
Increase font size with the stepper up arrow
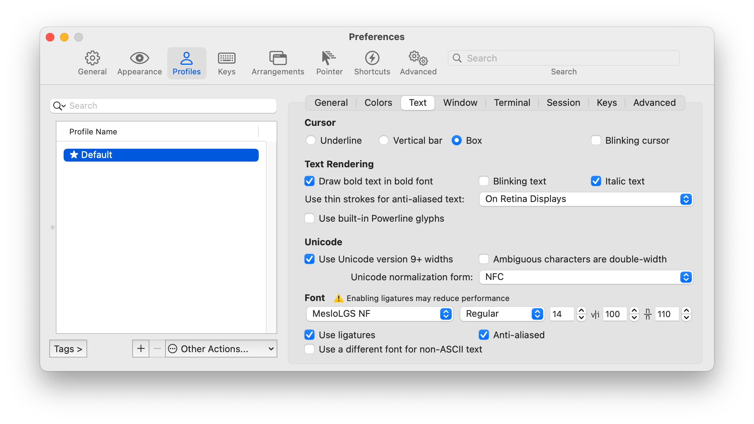click(x=581, y=311)
